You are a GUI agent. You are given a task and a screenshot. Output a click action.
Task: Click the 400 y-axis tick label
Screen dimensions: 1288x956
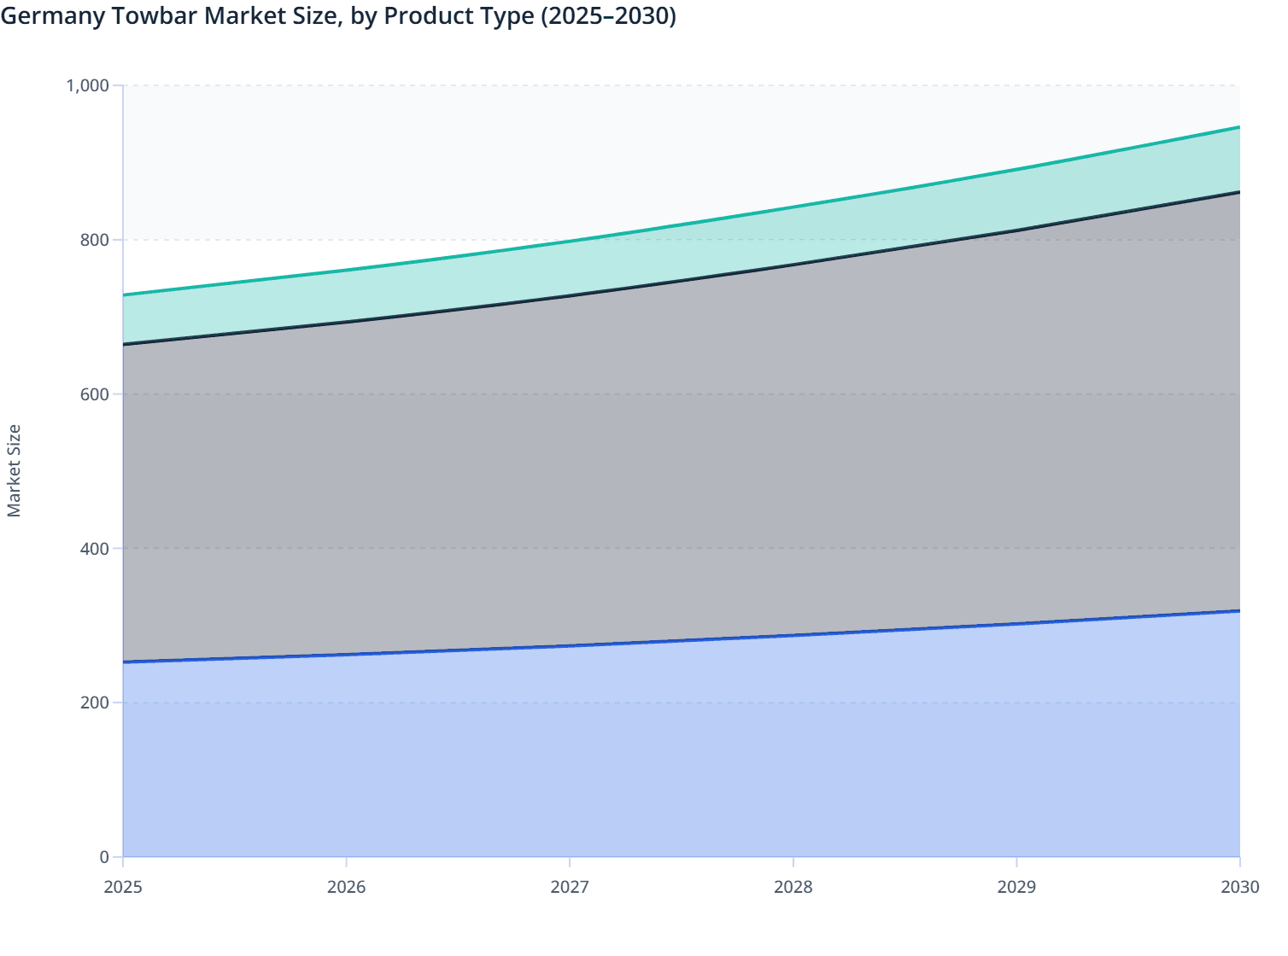pyautogui.click(x=94, y=549)
